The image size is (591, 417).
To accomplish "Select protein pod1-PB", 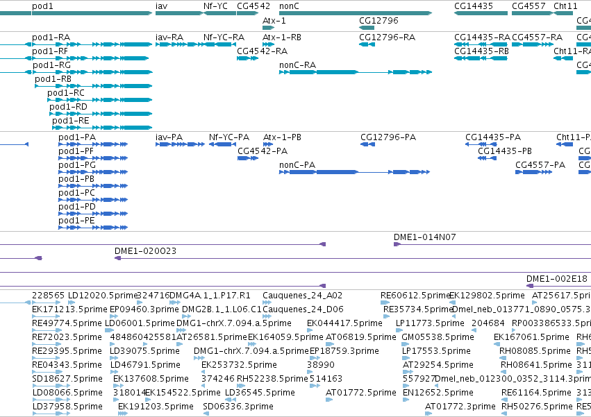I will [93, 186].
